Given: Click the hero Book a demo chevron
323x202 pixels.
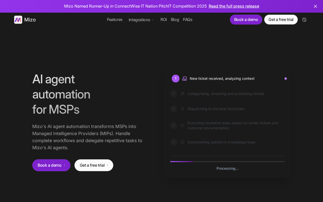Looking at the screenshot, I should pos(65,165).
